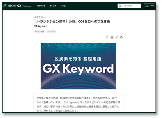Click the search magnifier icon
162x118 pixels.
click(x=120, y=6)
